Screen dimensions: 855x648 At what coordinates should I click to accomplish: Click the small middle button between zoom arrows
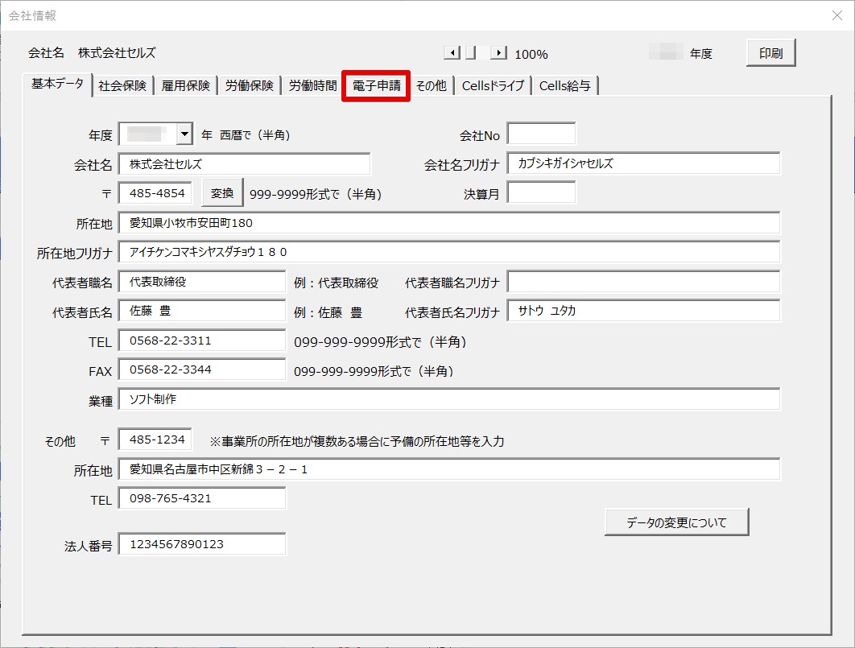tap(469, 52)
